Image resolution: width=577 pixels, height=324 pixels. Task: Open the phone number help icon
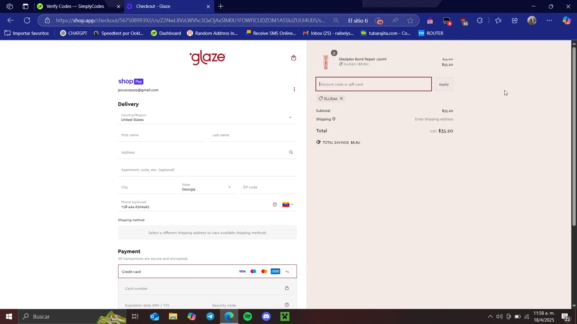275,205
